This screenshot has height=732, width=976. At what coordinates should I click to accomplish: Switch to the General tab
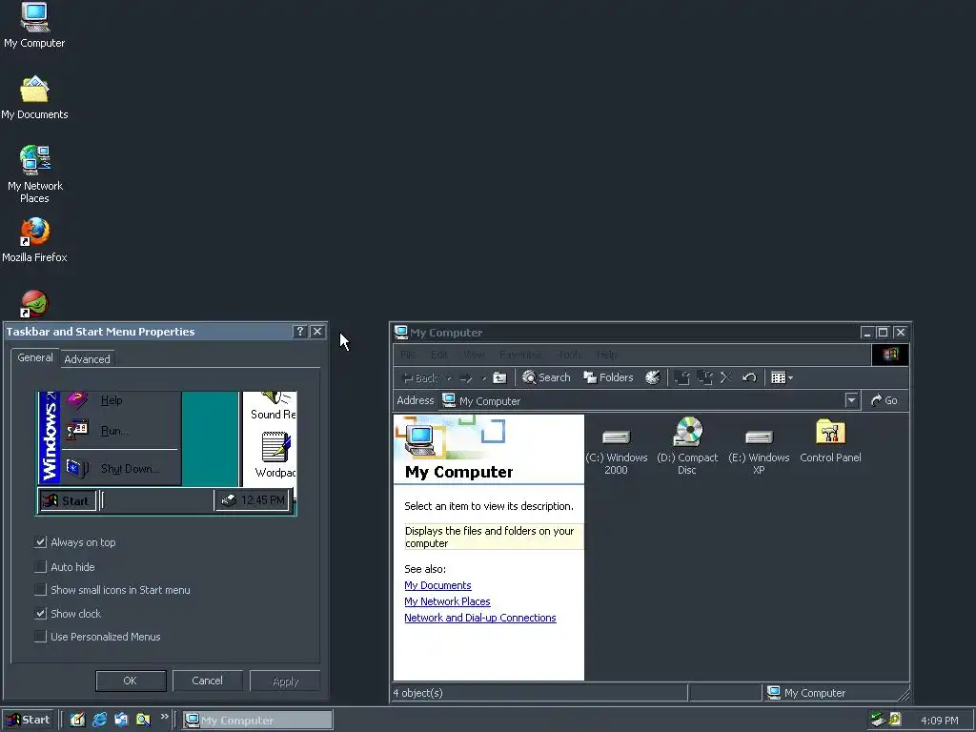click(x=35, y=358)
